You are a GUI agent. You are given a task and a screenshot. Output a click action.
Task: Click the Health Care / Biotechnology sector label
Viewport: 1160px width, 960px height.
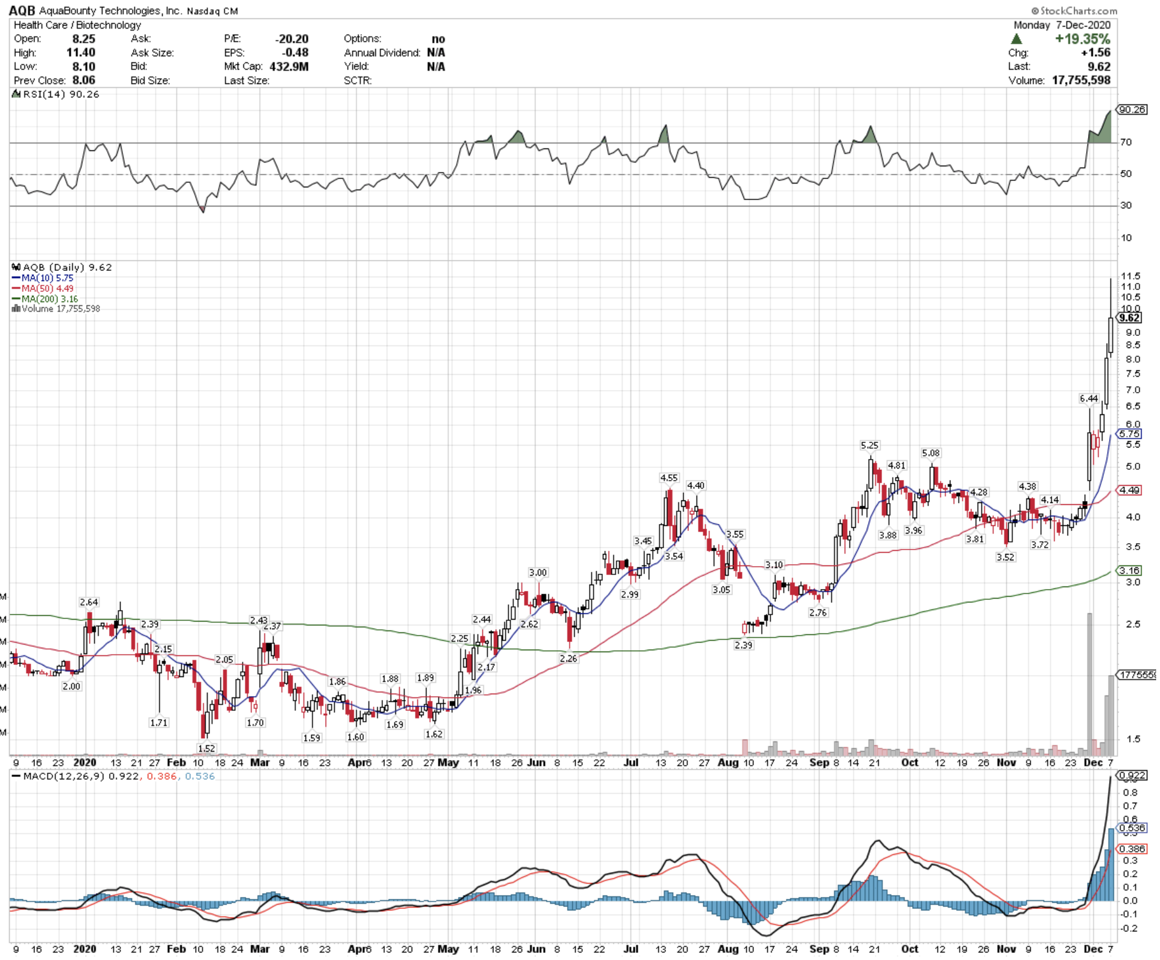[77, 25]
